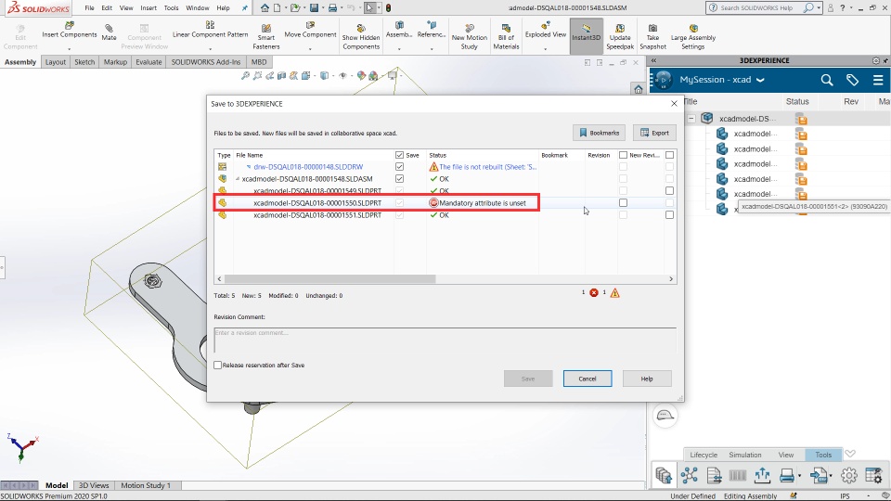Click the gear settings icon in Tools tab
Screen dimensions: 891x501
tap(849, 475)
